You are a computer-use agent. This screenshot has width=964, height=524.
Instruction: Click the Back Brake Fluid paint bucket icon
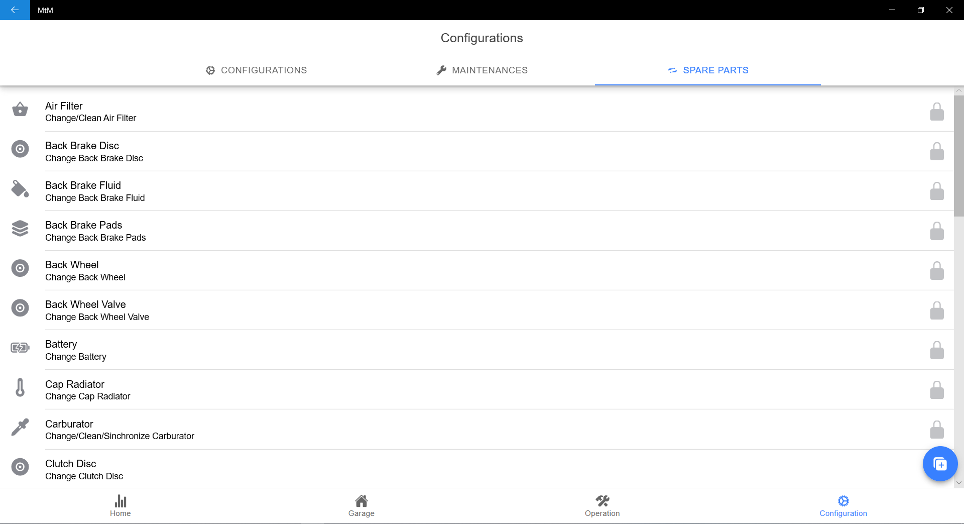click(20, 189)
